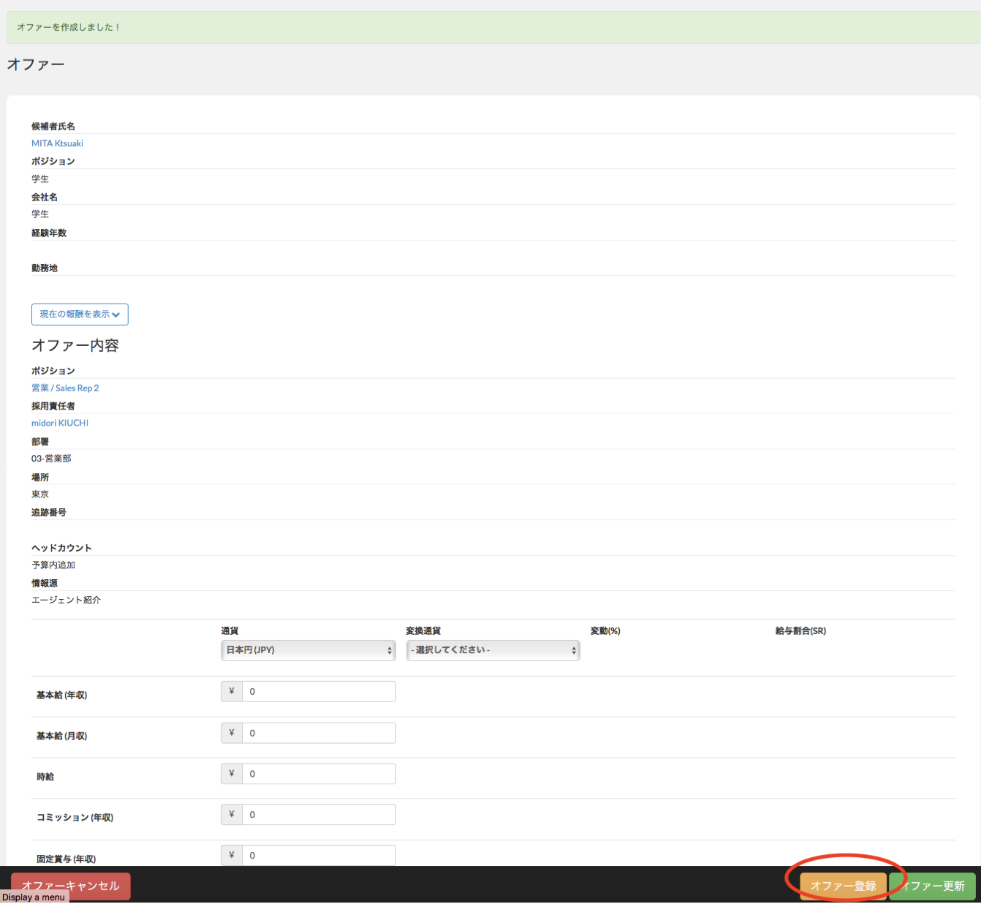Focus the 時給 amount field
Image resolution: width=981 pixels, height=904 pixels.
(x=319, y=774)
